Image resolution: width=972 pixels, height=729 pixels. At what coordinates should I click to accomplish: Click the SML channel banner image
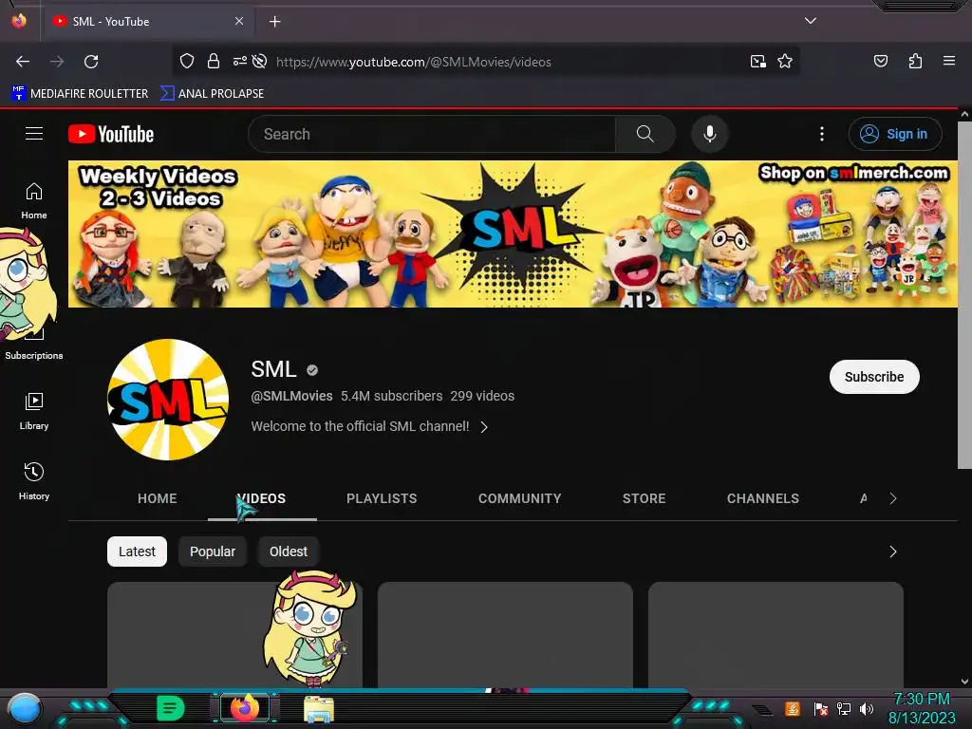click(513, 234)
